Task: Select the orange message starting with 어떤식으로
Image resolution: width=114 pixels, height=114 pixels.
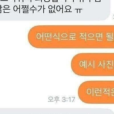Action: (71, 37)
